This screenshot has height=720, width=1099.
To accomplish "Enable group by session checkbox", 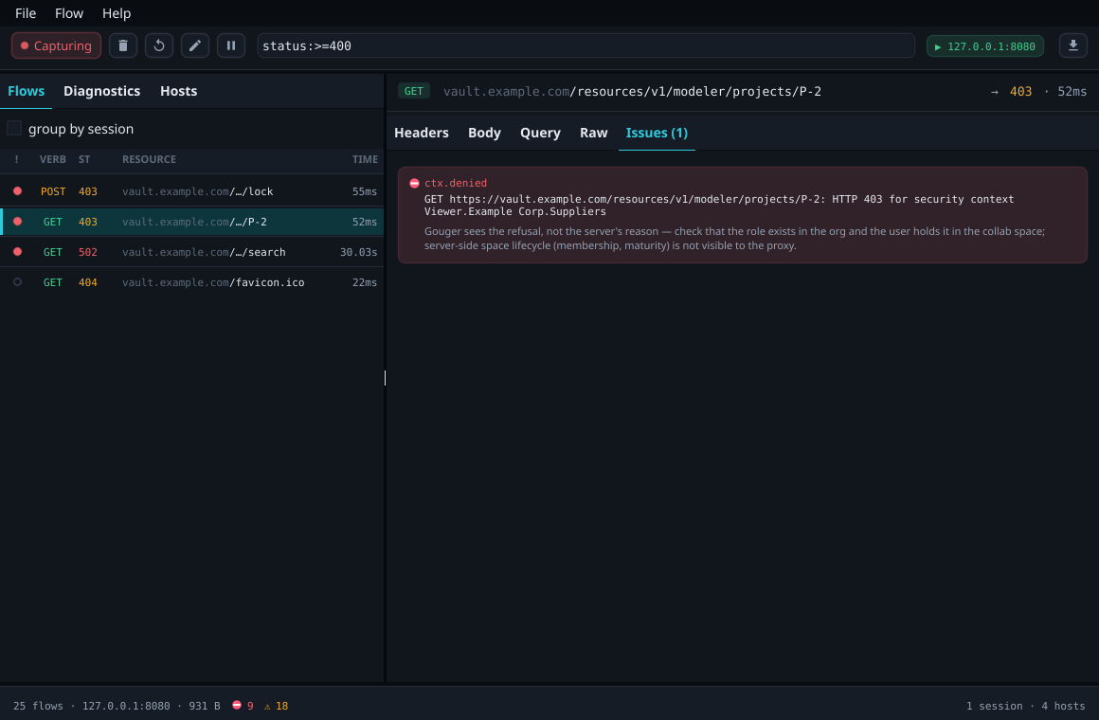I will tap(14, 128).
